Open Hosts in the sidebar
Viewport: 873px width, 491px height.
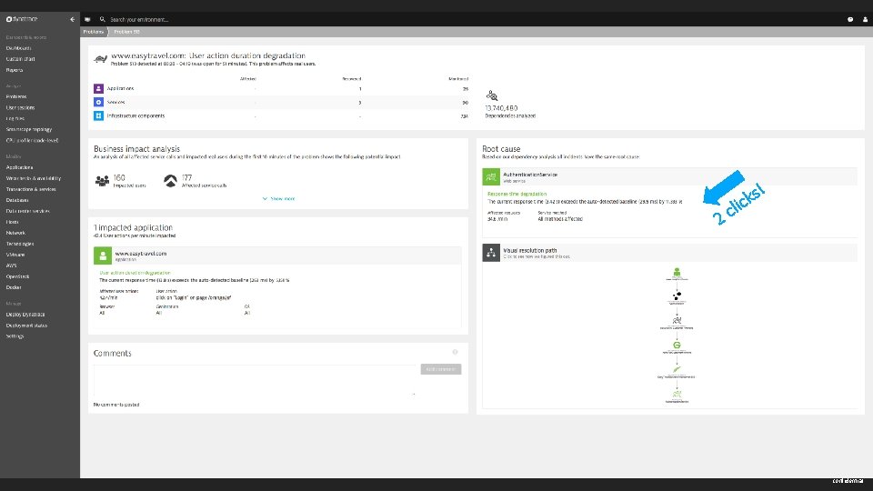(x=12, y=222)
